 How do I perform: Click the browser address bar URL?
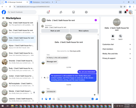33,7
